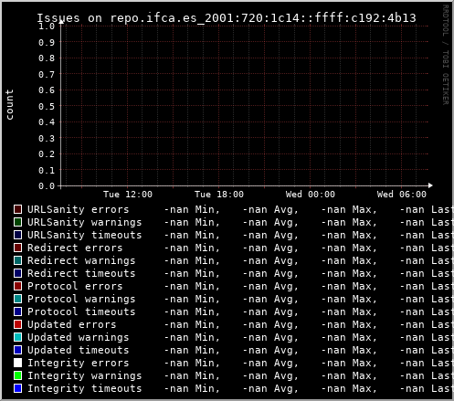
Task: Click the Protocol timeouts legend label
Action: [81, 311]
